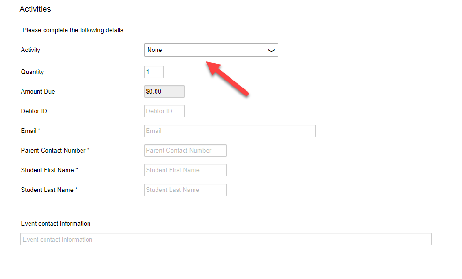462x279 pixels.
Task: Click the Student First Name input
Action: click(x=186, y=170)
